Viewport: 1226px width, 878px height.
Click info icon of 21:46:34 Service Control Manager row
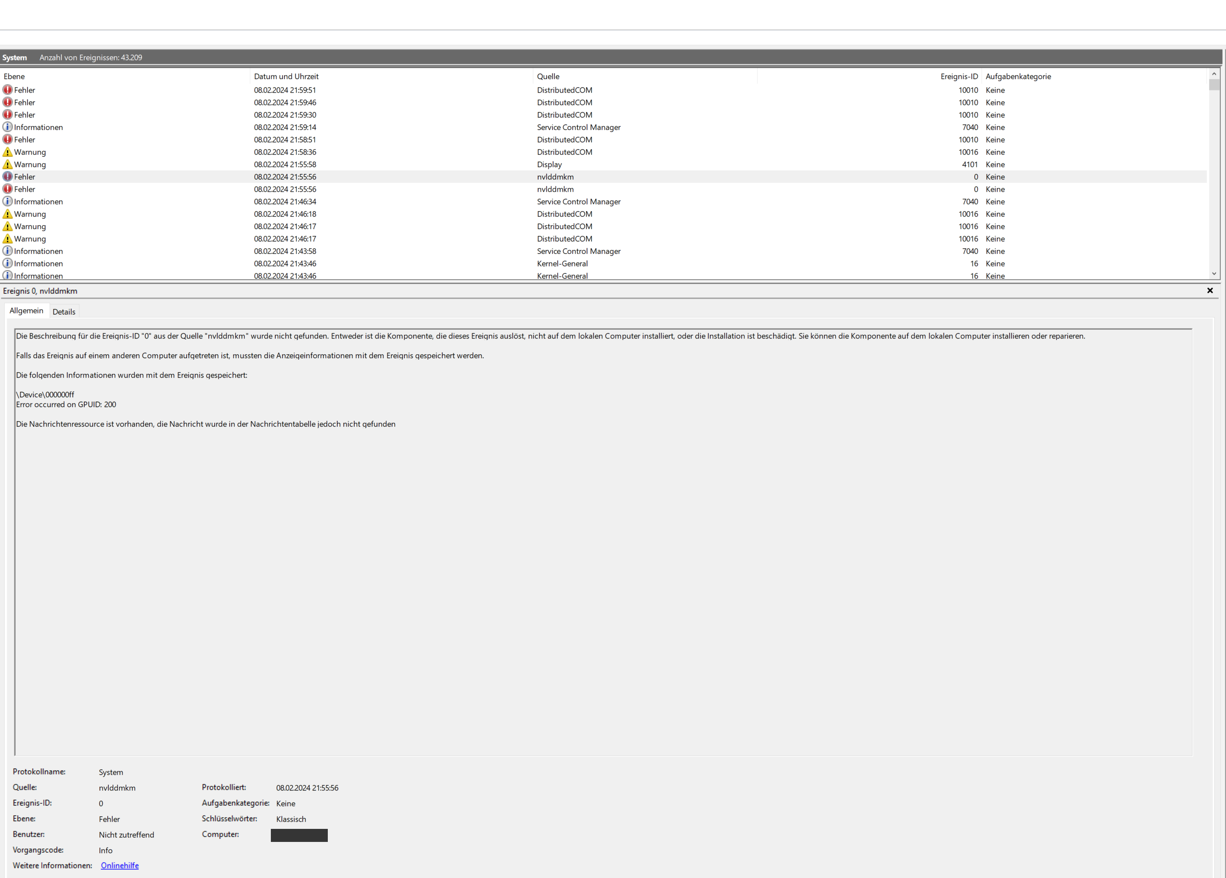(7, 202)
